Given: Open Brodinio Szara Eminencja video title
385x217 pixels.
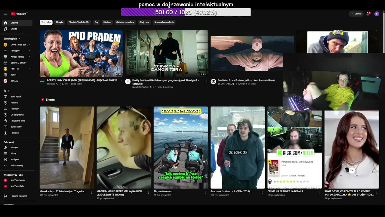Looking at the screenshot, I should click(247, 80).
